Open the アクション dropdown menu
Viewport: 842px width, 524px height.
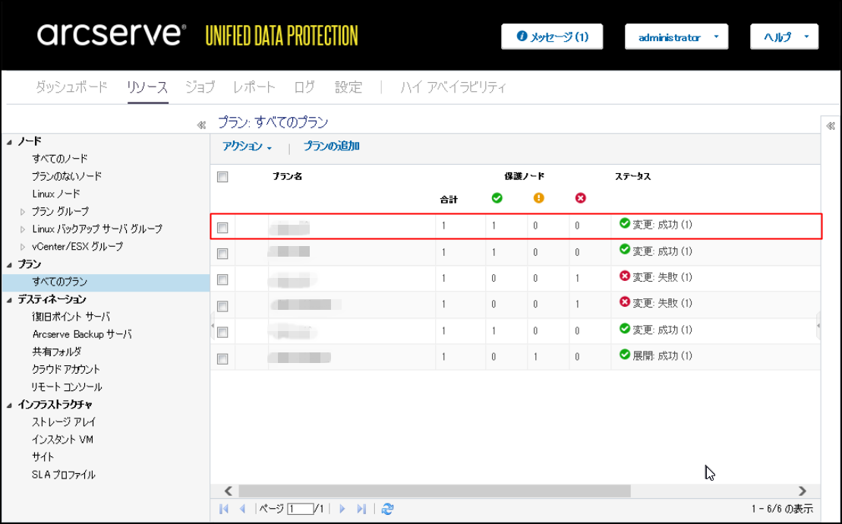(x=247, y=146)
